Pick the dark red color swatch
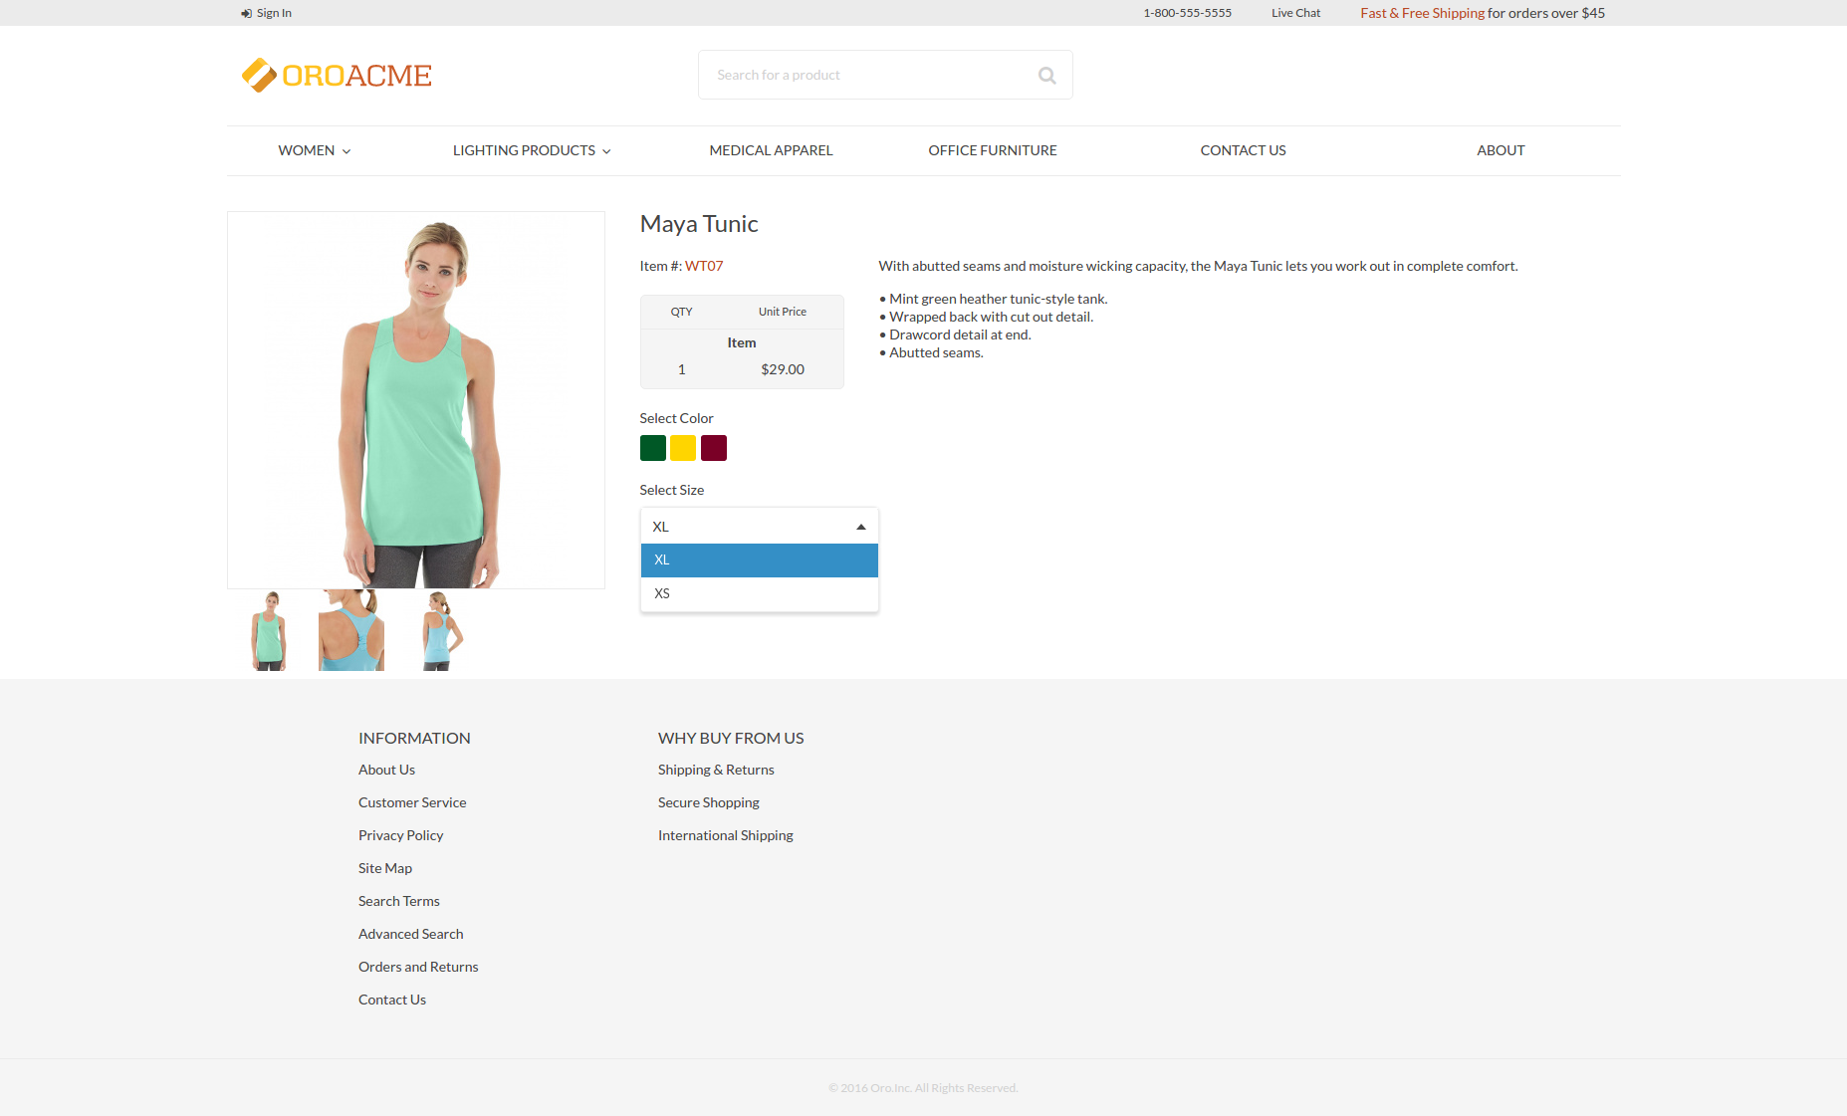The image size is (1847, 1116). pyautogui.click(x=714, y=448)
